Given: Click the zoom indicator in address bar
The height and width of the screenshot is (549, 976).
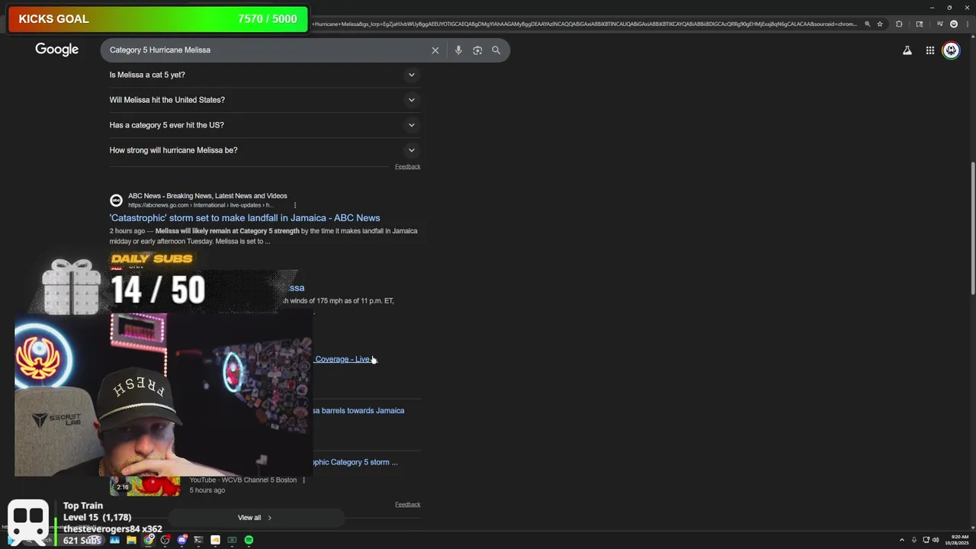Looking at the screenshot, I should (867, 24).
